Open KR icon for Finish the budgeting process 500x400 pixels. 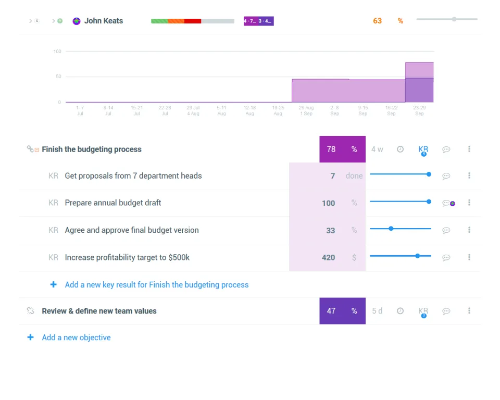point(423,150)
